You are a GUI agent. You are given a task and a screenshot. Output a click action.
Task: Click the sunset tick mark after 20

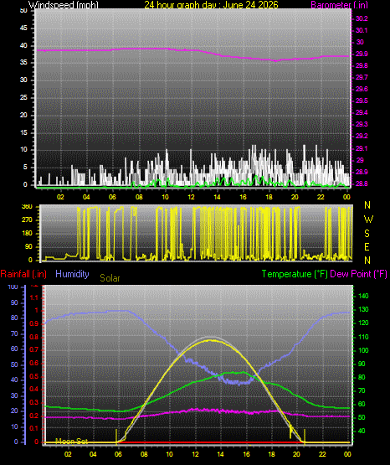click(305, 436)
